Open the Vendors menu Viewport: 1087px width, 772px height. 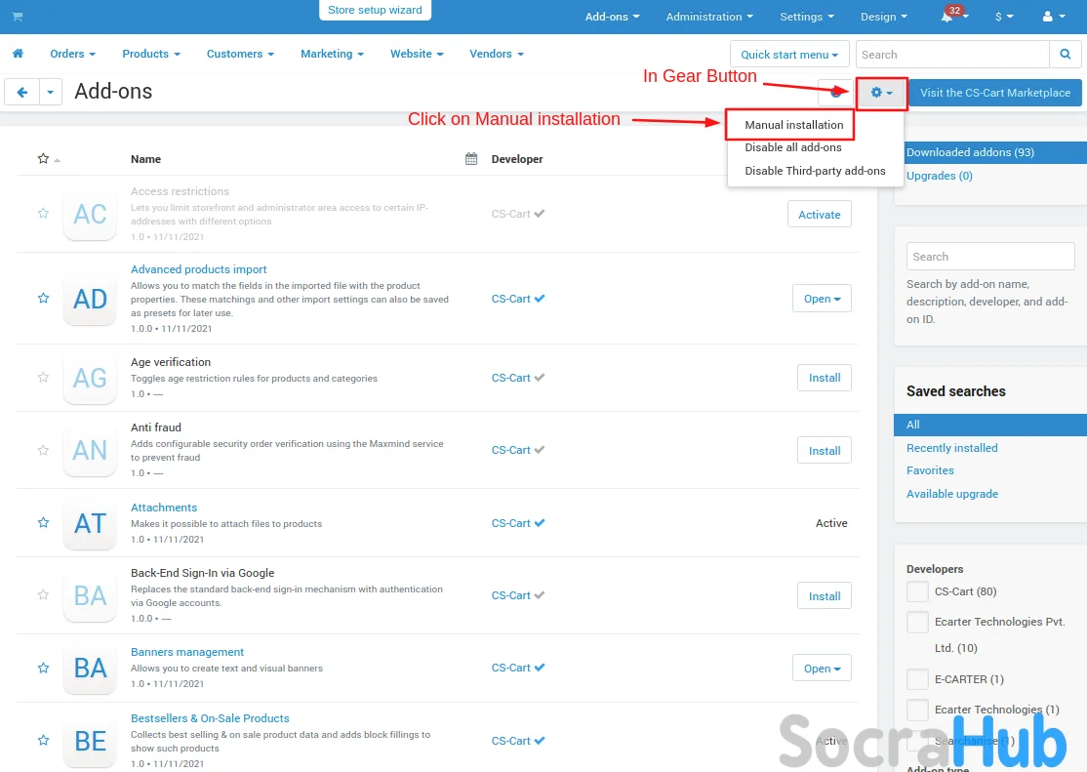[x=497, y=54]
